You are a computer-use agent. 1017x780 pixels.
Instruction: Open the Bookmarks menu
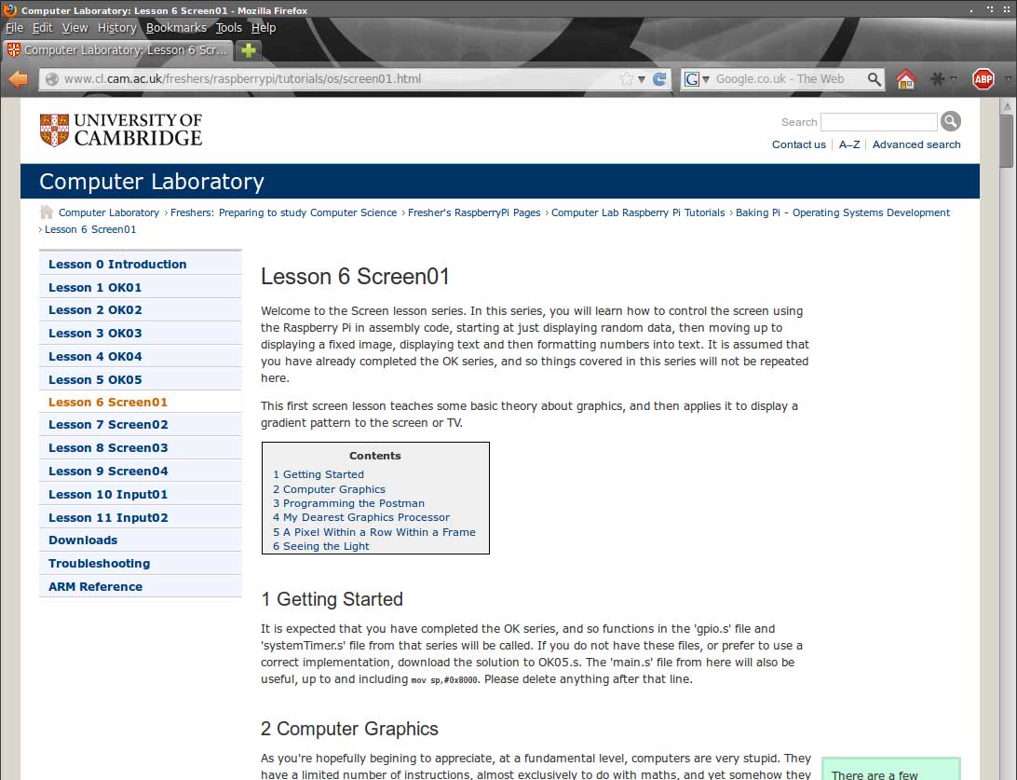tap(176, 28)
